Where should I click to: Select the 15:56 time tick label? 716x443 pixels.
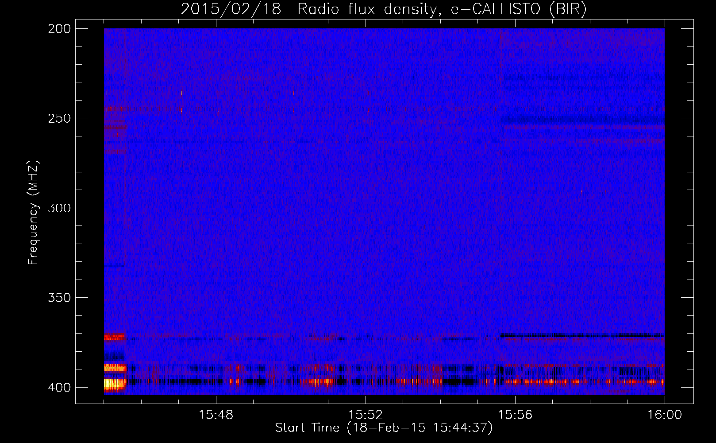click(x=515, y=415)
